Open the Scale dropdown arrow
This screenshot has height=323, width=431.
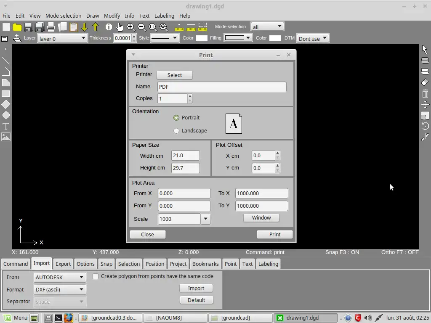pos(205,219)
